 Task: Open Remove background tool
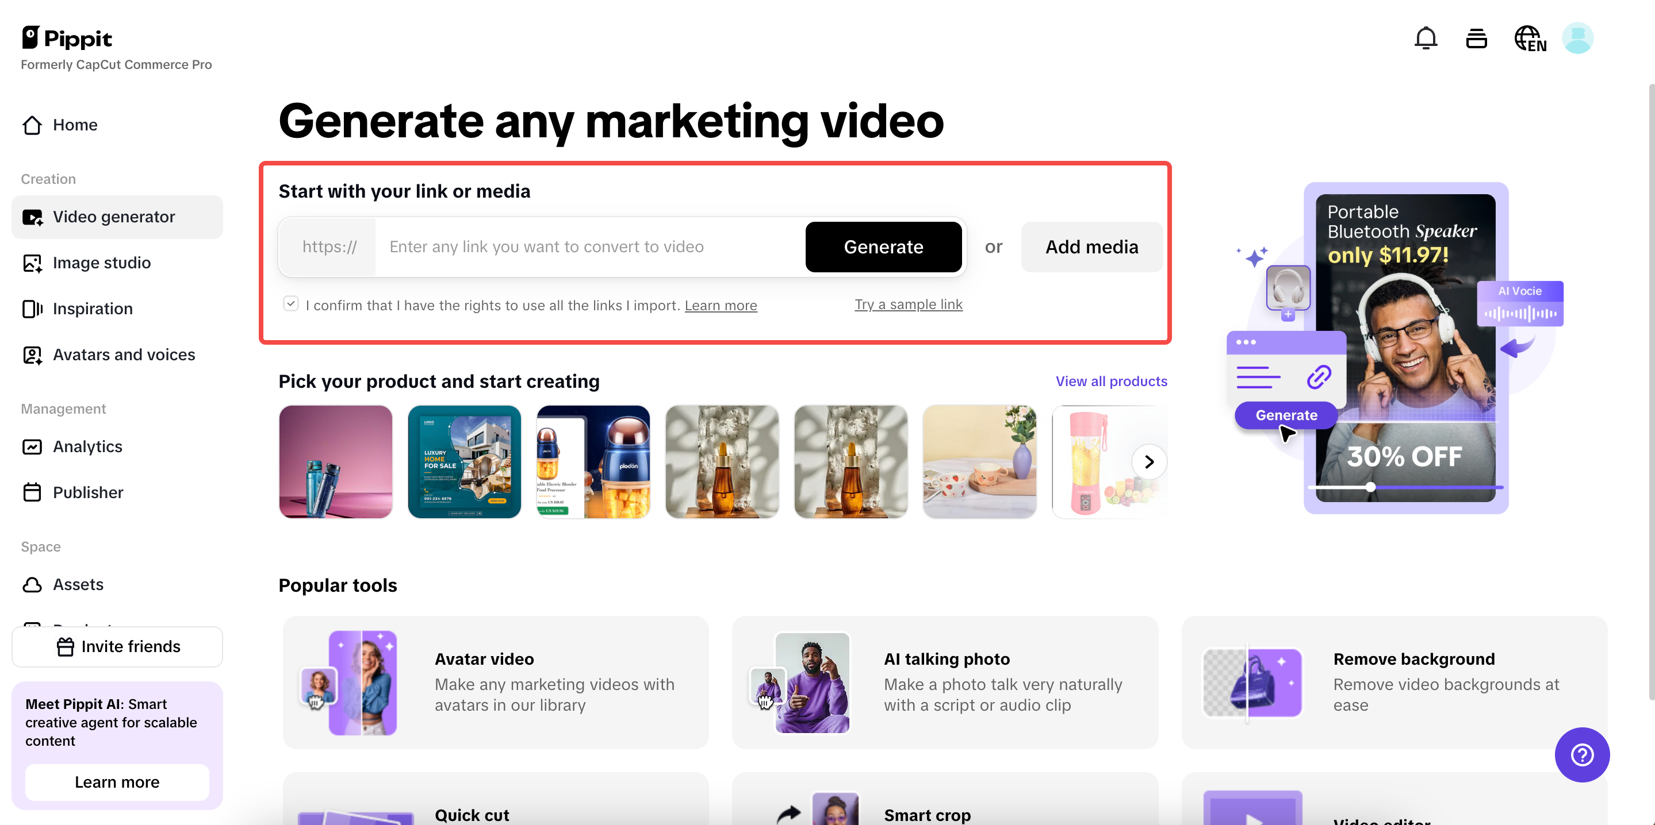coord(1394,683)
